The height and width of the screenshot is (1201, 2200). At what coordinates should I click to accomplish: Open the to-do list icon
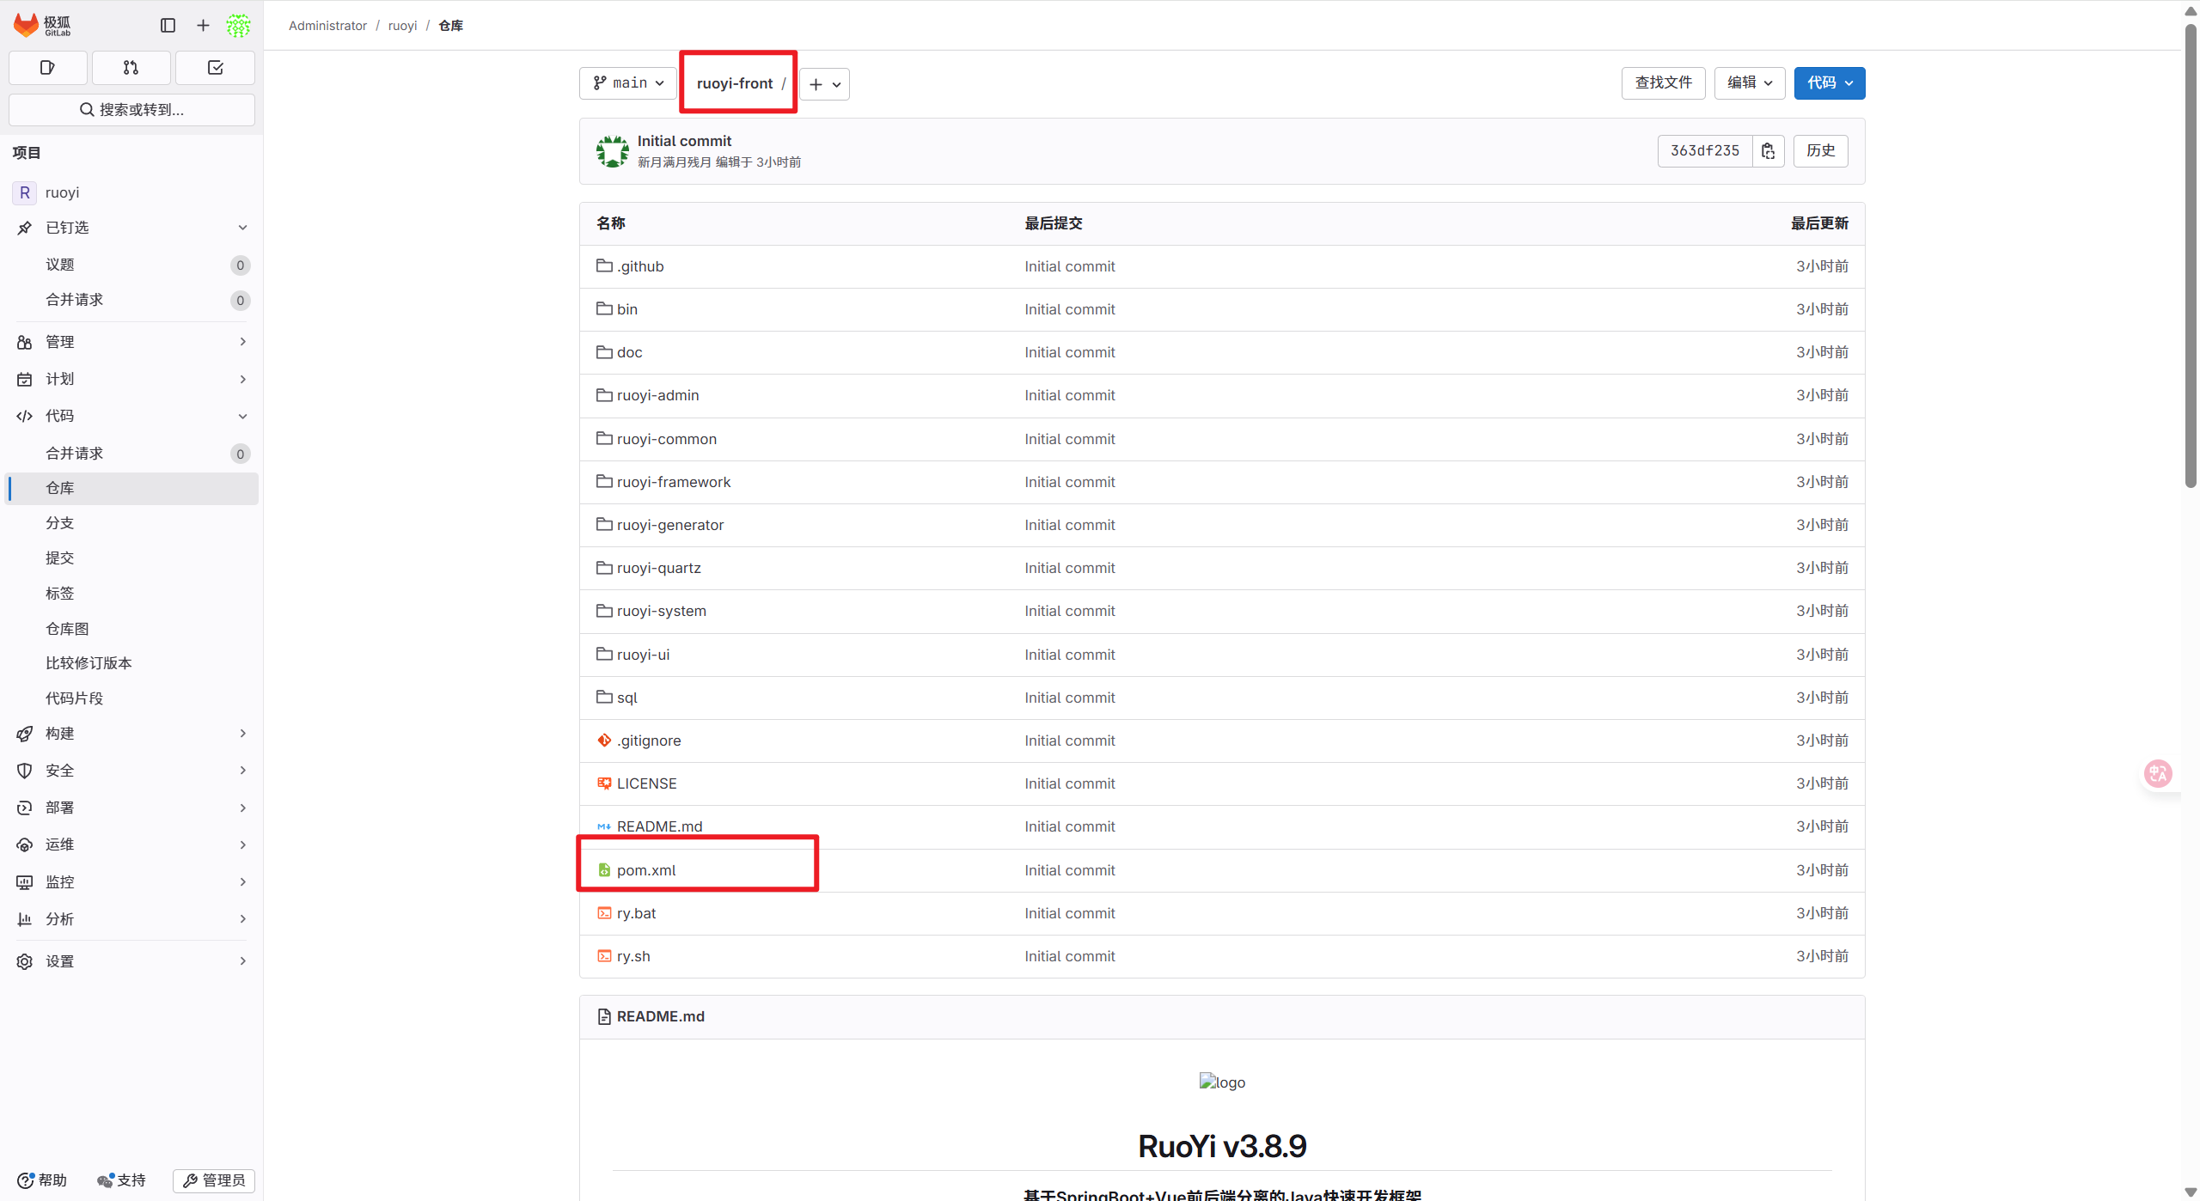[215, 67]
